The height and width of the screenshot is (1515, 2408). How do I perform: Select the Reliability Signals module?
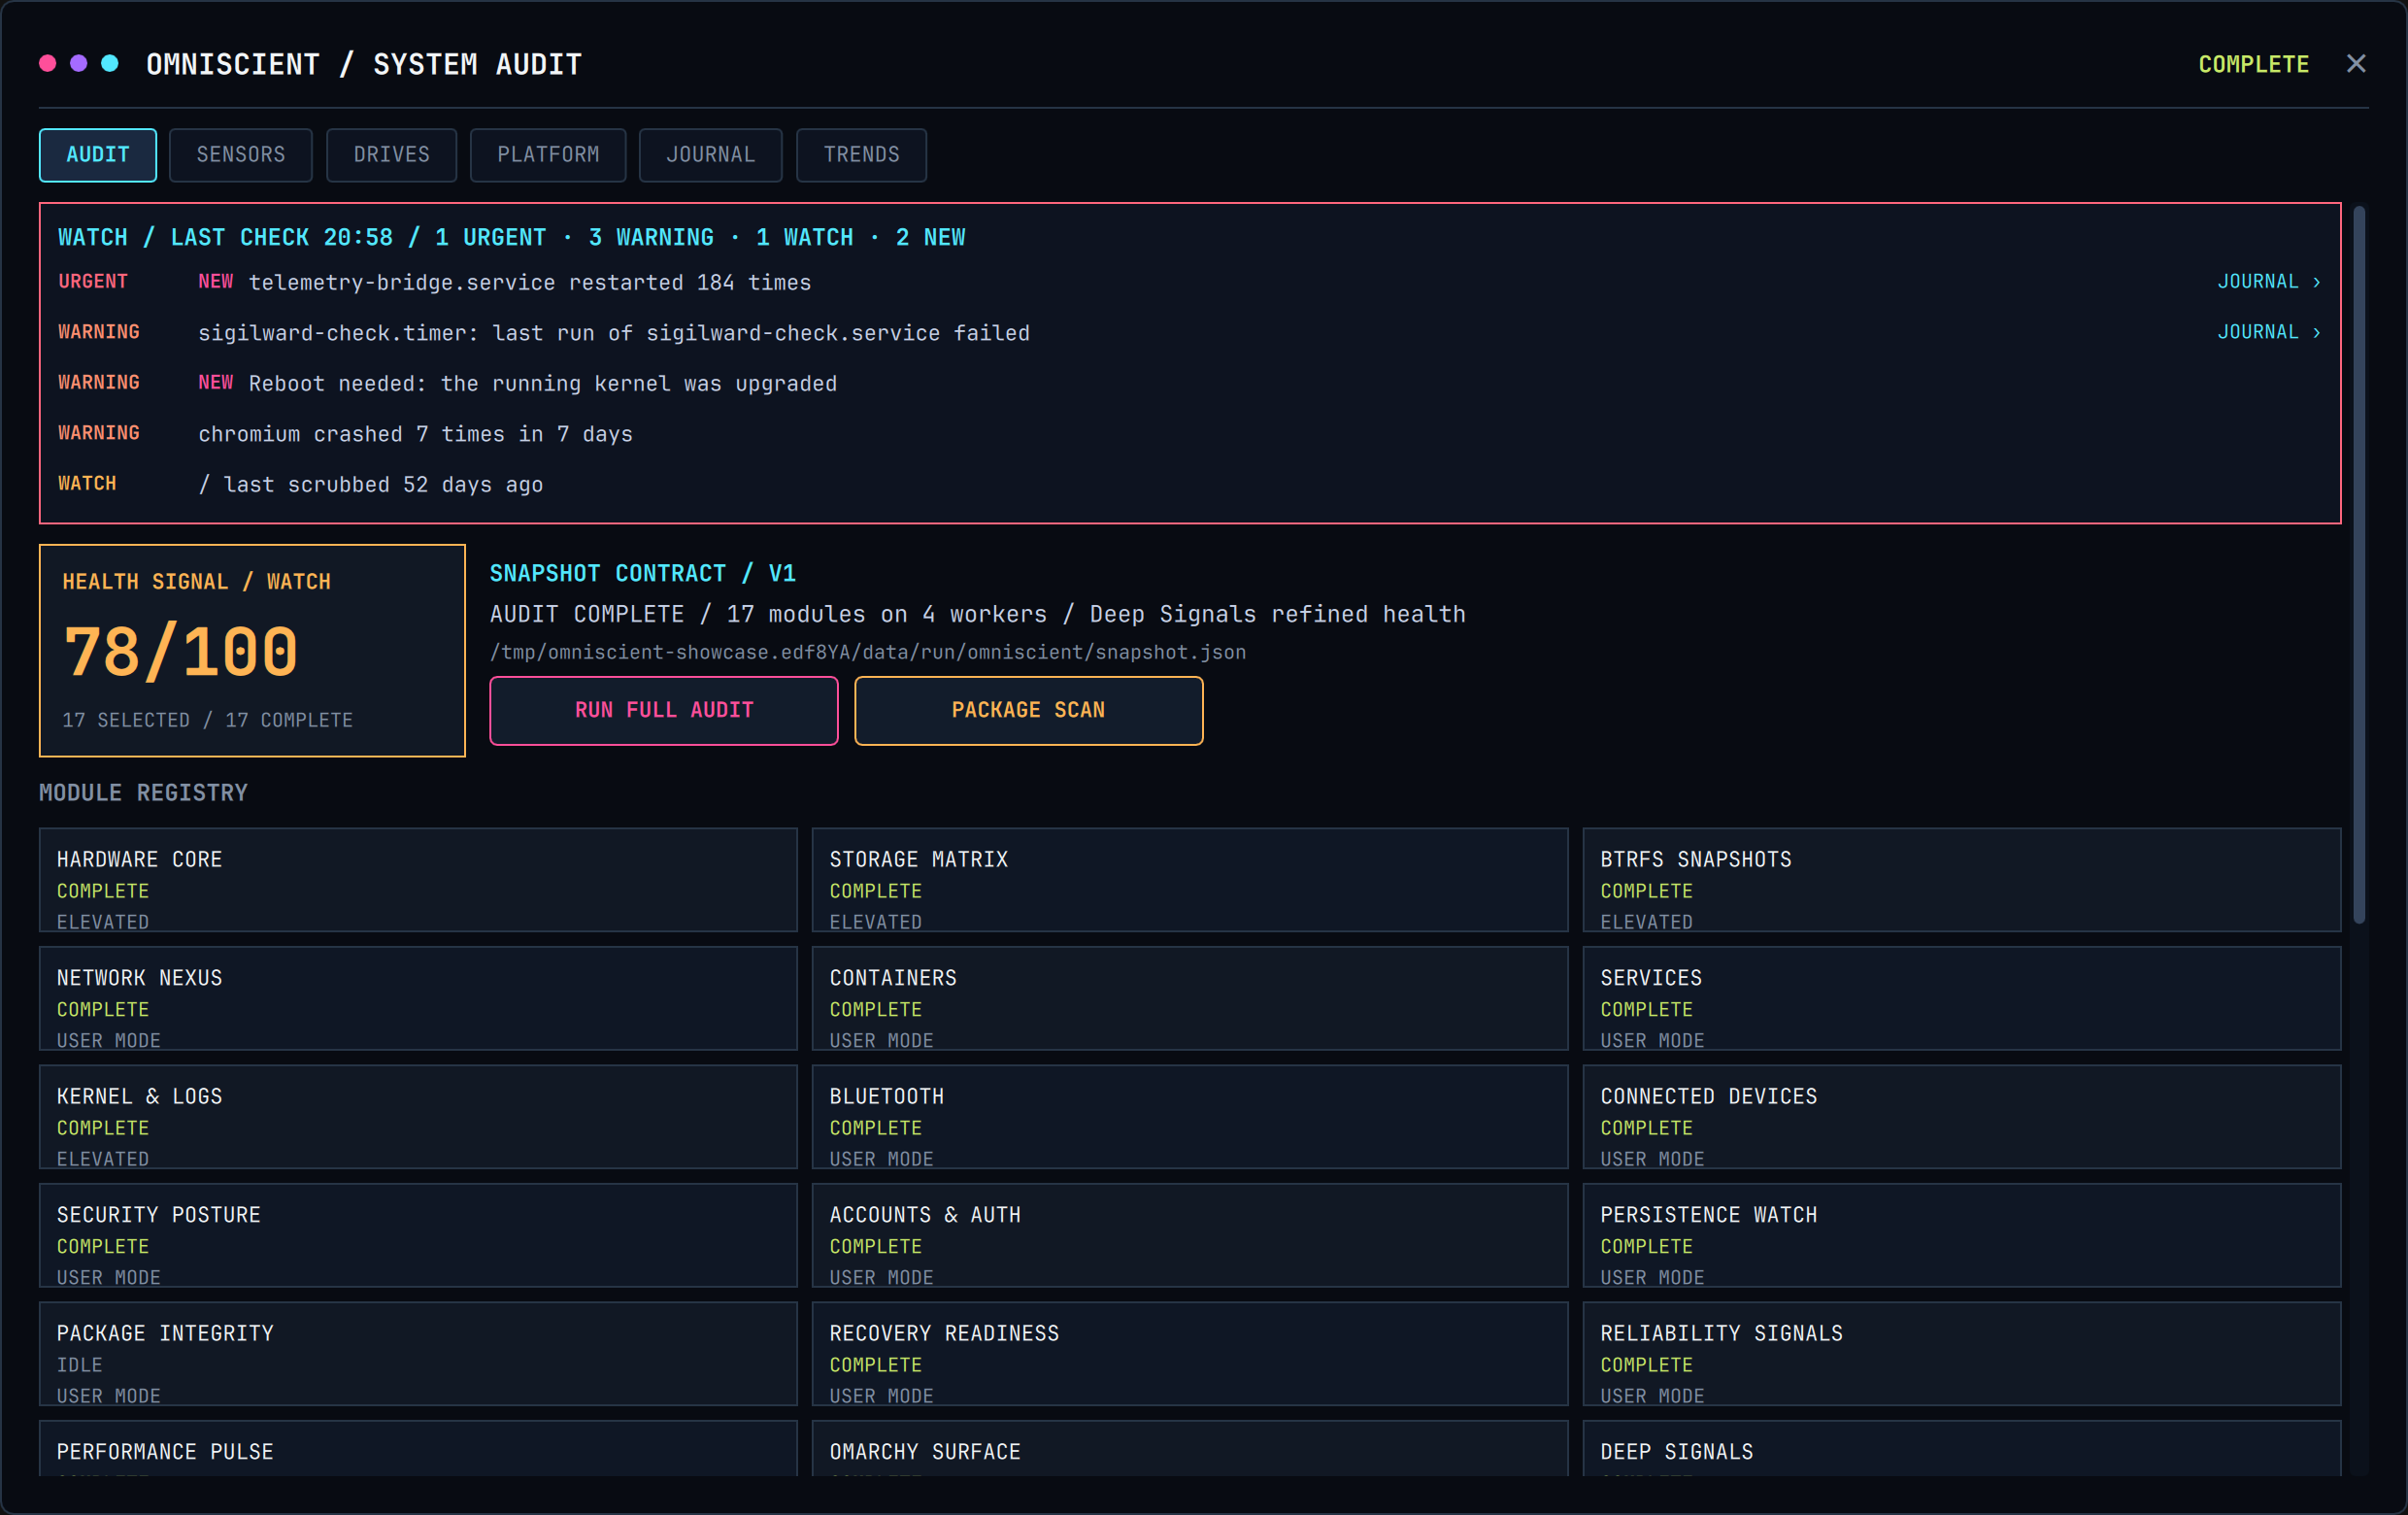click(x=1962, y=1354)
